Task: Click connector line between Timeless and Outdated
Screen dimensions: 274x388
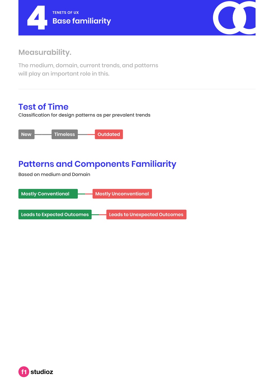Action: (86, 134)
